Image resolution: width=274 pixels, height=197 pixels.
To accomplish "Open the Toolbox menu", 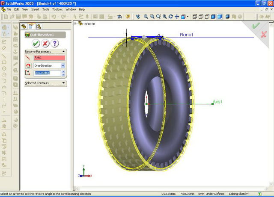I will click(57, 9).
